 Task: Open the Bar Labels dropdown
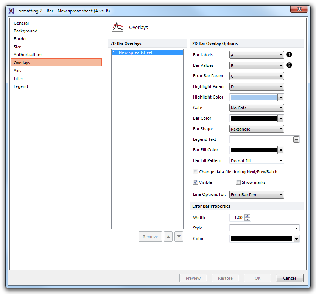tap(257, 55)
